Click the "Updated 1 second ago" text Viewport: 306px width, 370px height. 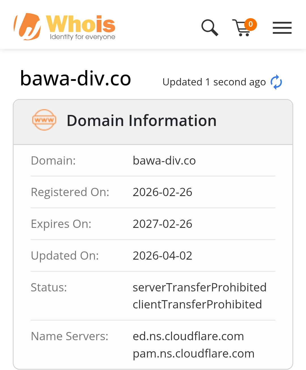pyautogui.click(x=214, y=82)
